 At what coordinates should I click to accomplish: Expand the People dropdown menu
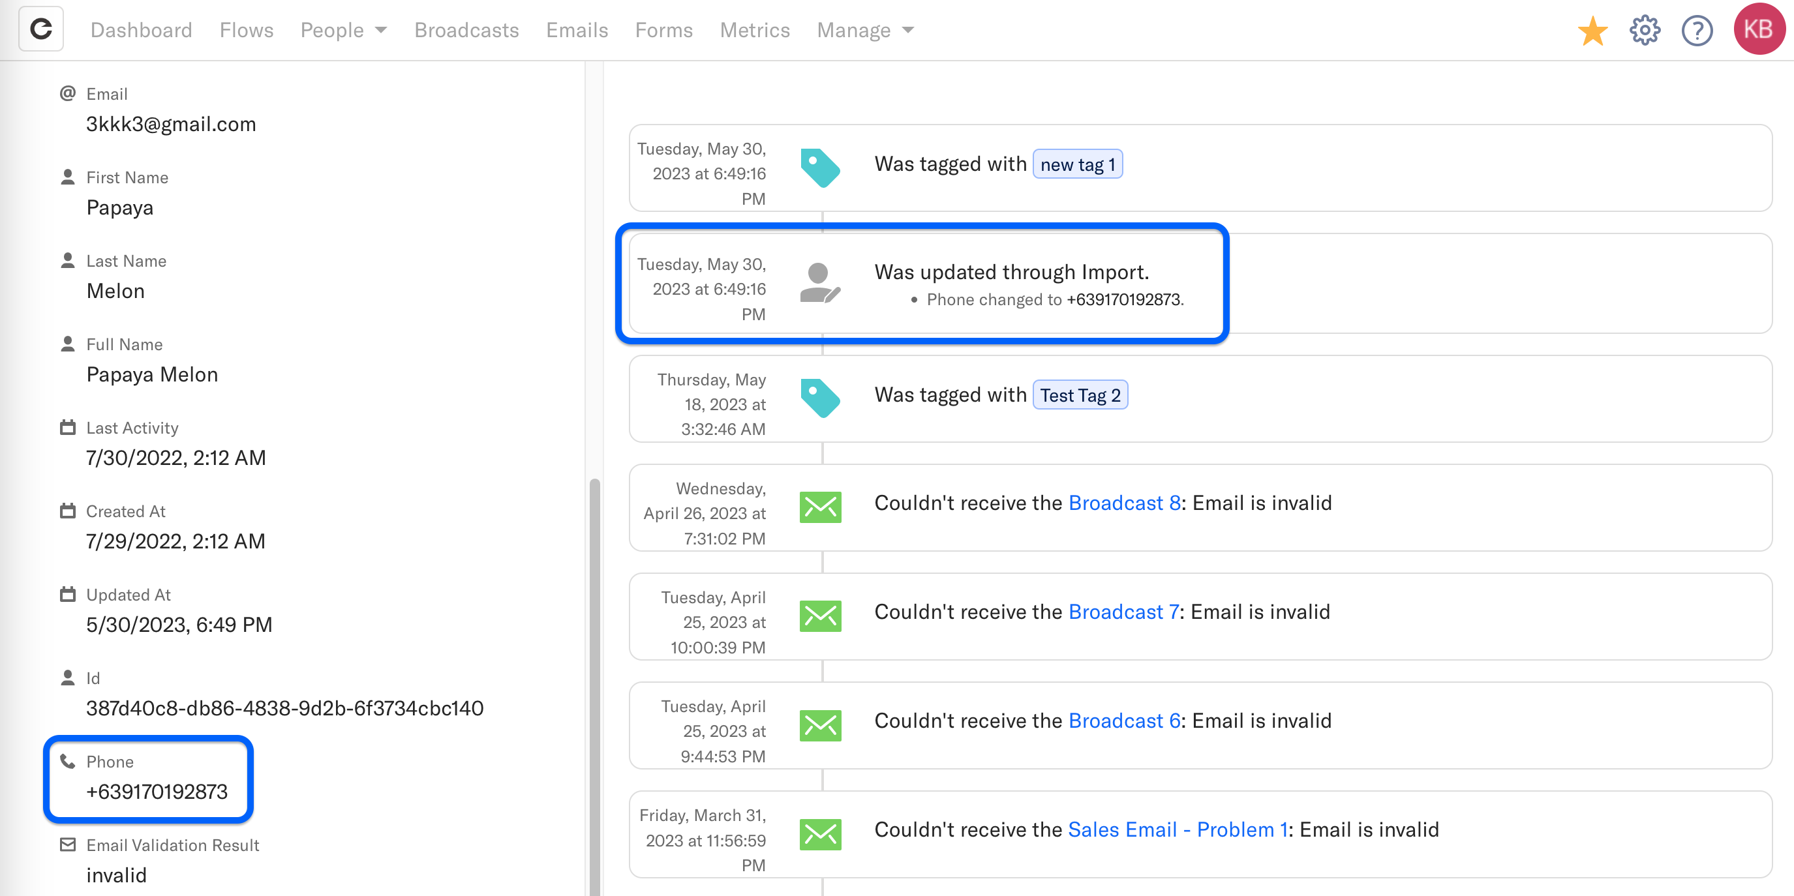(343, 30)
